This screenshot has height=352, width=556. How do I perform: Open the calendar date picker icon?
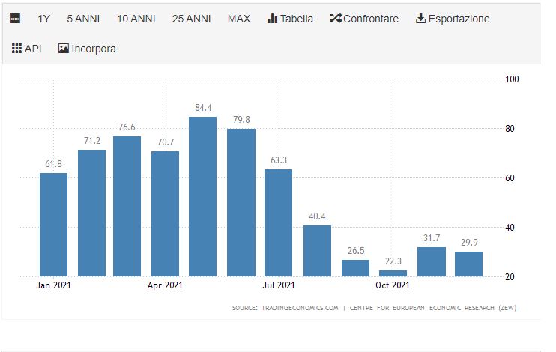[x=16, y=19]
